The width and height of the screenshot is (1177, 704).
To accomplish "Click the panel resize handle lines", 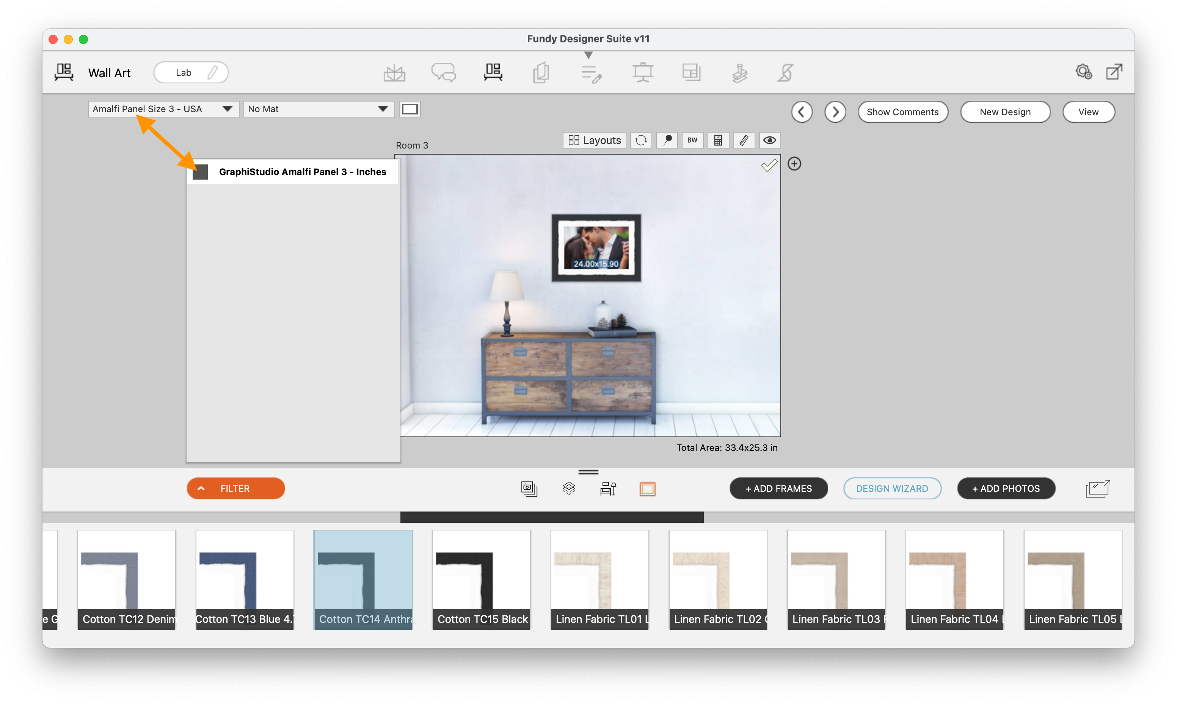I will pyautogui.click(x=588, y=472).
